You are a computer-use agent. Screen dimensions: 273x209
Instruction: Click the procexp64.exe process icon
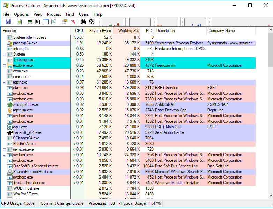pyautogui.click(x=10, y=43)
